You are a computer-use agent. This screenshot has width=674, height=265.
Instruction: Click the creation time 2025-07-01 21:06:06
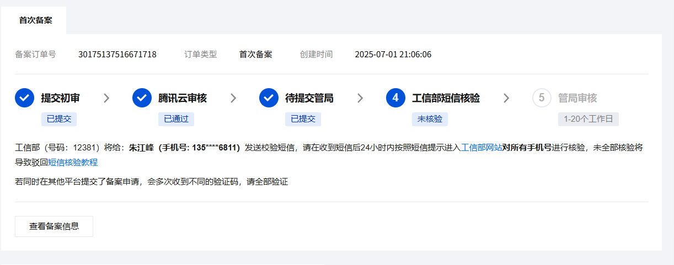point(393,55)
